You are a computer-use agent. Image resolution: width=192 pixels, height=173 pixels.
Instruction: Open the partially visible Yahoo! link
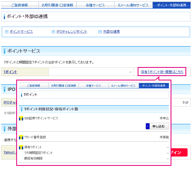(9, 152)
